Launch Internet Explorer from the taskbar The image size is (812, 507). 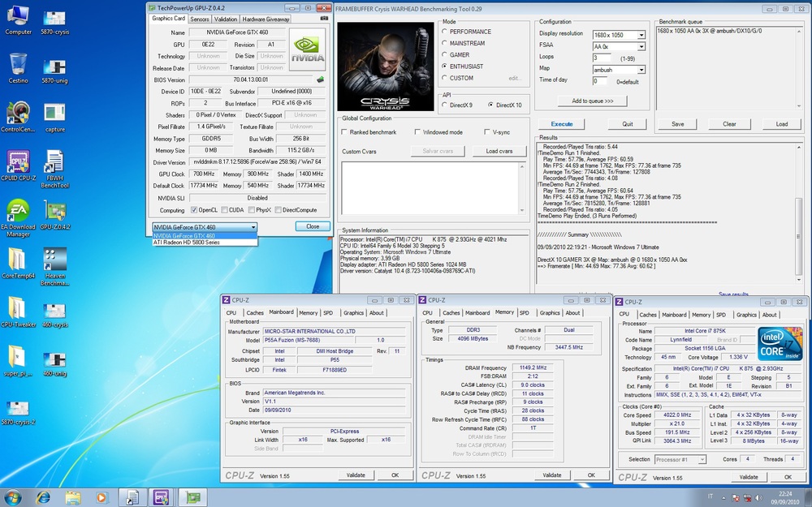pos(43,497)
